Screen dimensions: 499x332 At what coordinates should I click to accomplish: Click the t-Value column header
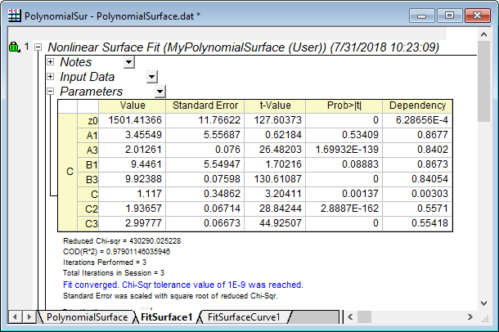click(275, 106)
